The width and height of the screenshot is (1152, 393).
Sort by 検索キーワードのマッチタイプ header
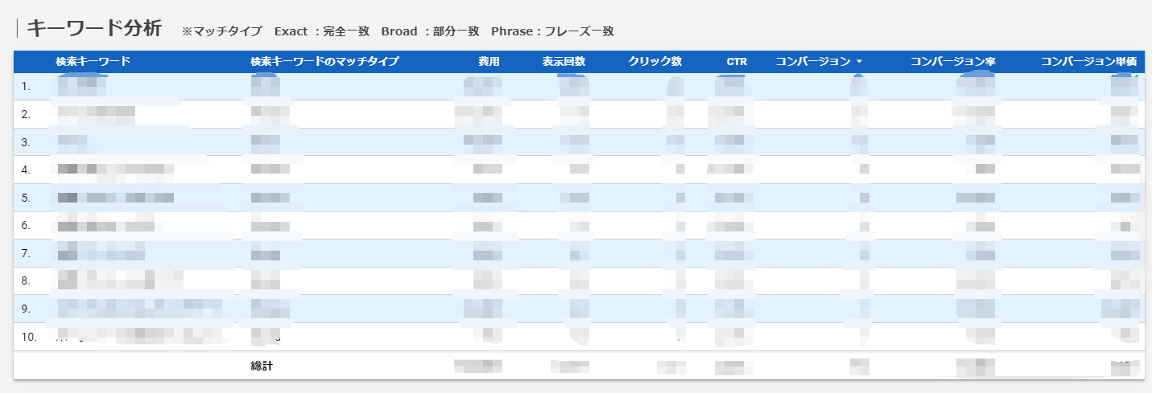[x=324, y=61]
